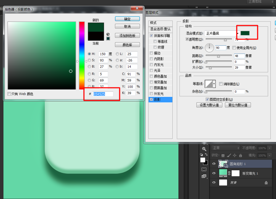This screenshot has height=199, width=276.
Task: Click the lock transparent pixels checkerboard icon
Action: 223,155
